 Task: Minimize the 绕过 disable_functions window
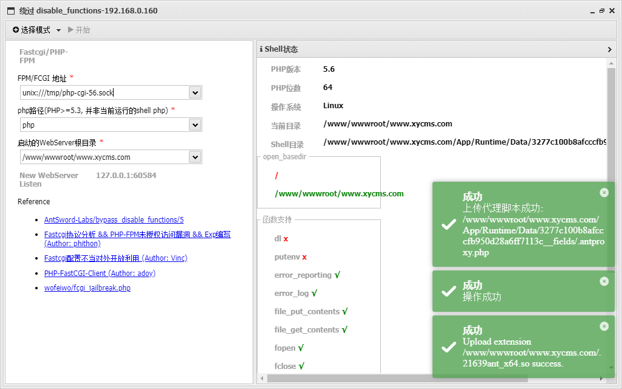(593, 11)
